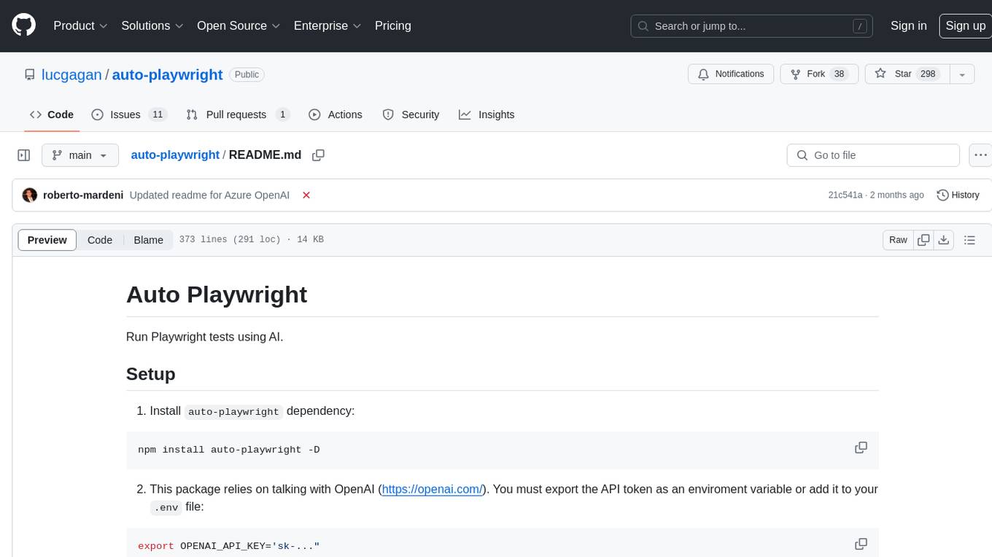Expand the file tree side panel

coord(23,155)
